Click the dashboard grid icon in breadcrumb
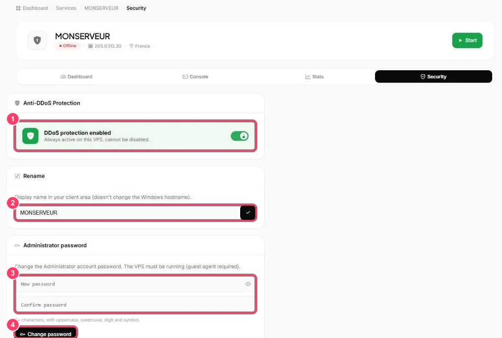 [18, 8]
